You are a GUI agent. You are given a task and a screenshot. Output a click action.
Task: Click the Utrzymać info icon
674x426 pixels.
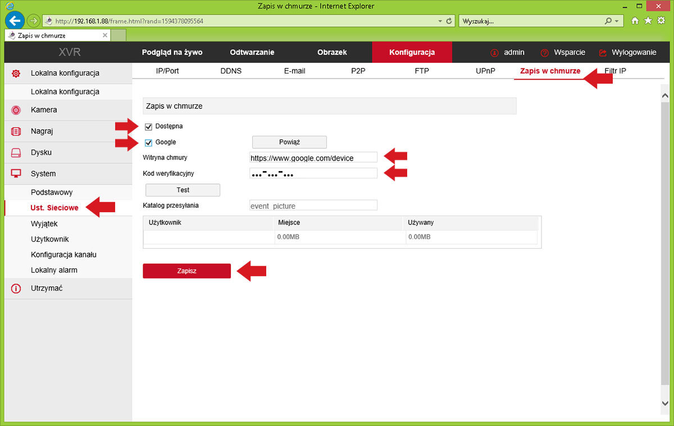pyautogui.click(x=16, y=288)
